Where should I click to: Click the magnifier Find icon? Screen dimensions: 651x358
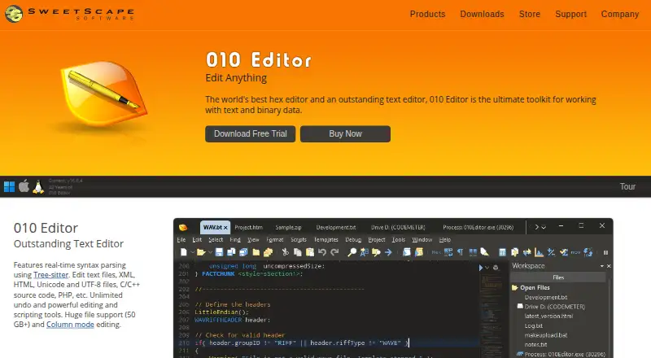(x=352, y=252)
